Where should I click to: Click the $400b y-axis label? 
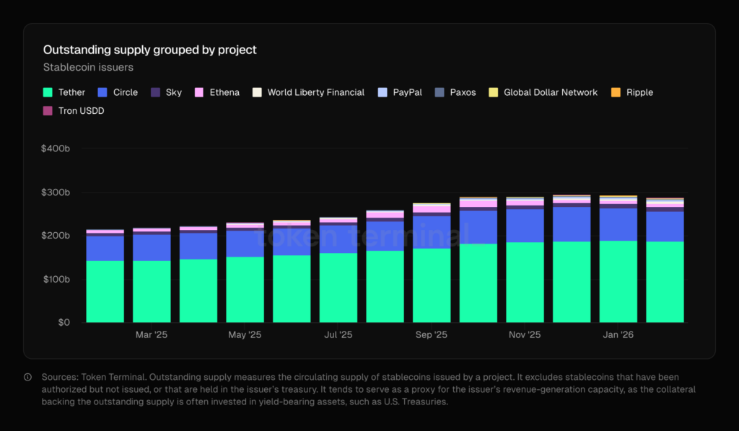(x=56, y=148)
